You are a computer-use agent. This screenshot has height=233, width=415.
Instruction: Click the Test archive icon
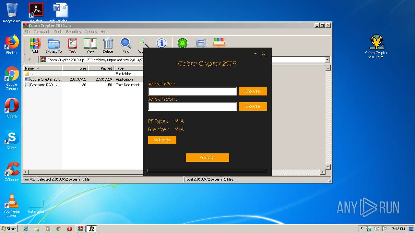coord(72,45)
